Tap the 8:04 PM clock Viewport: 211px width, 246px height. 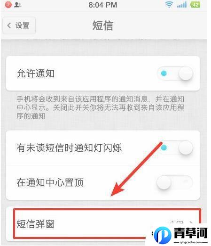pyautogui.click(x=103, y=5)
